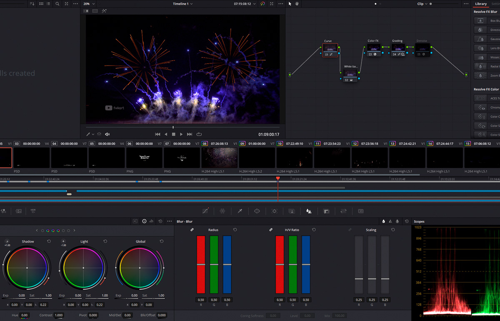Image resolution: width=500 pixels, height=321 pixels.
Task: Open HDR palette three-dot options menu
Action: pyautogui.click(x=169, y=221)
